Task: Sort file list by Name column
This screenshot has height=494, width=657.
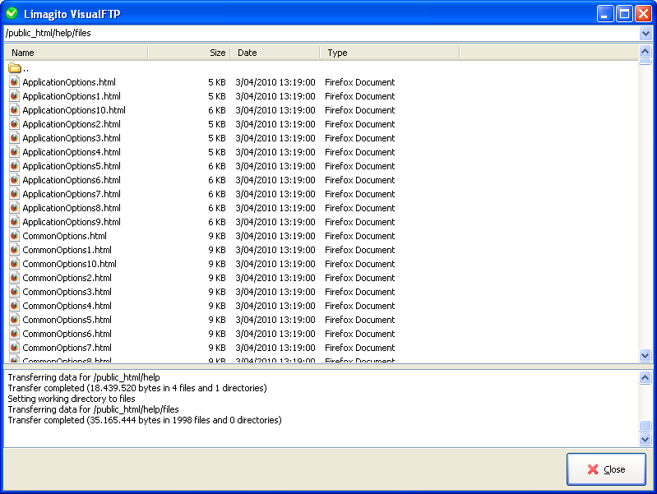Action: pyautogui.click(x=76, y=53)
